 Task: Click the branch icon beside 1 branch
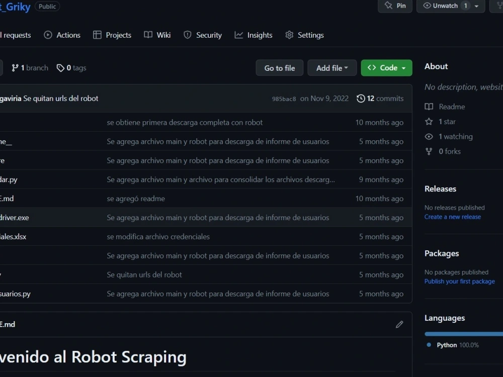tap(15, 68)
